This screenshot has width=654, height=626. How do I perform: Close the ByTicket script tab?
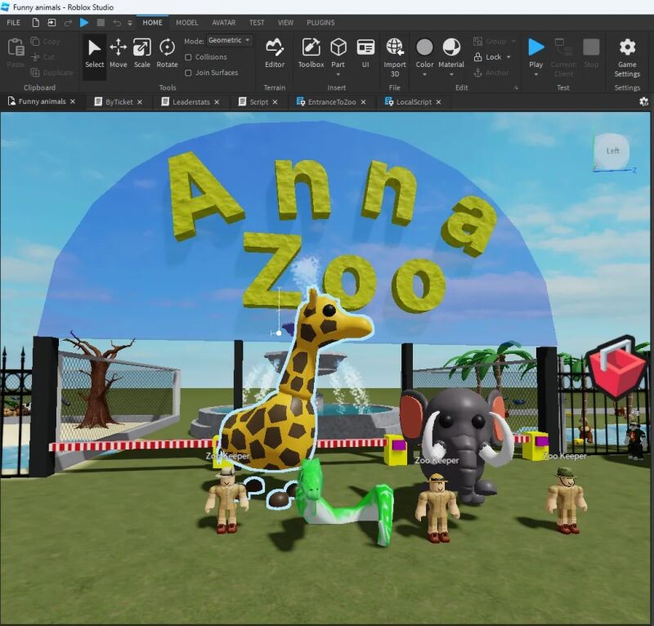pyautogui.click(x=140, y=102)
